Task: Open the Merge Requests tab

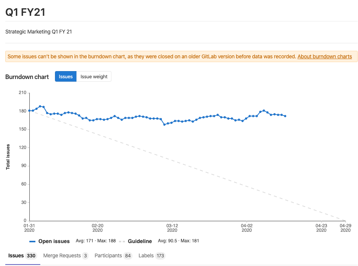Action: click(x=62, y=256)
